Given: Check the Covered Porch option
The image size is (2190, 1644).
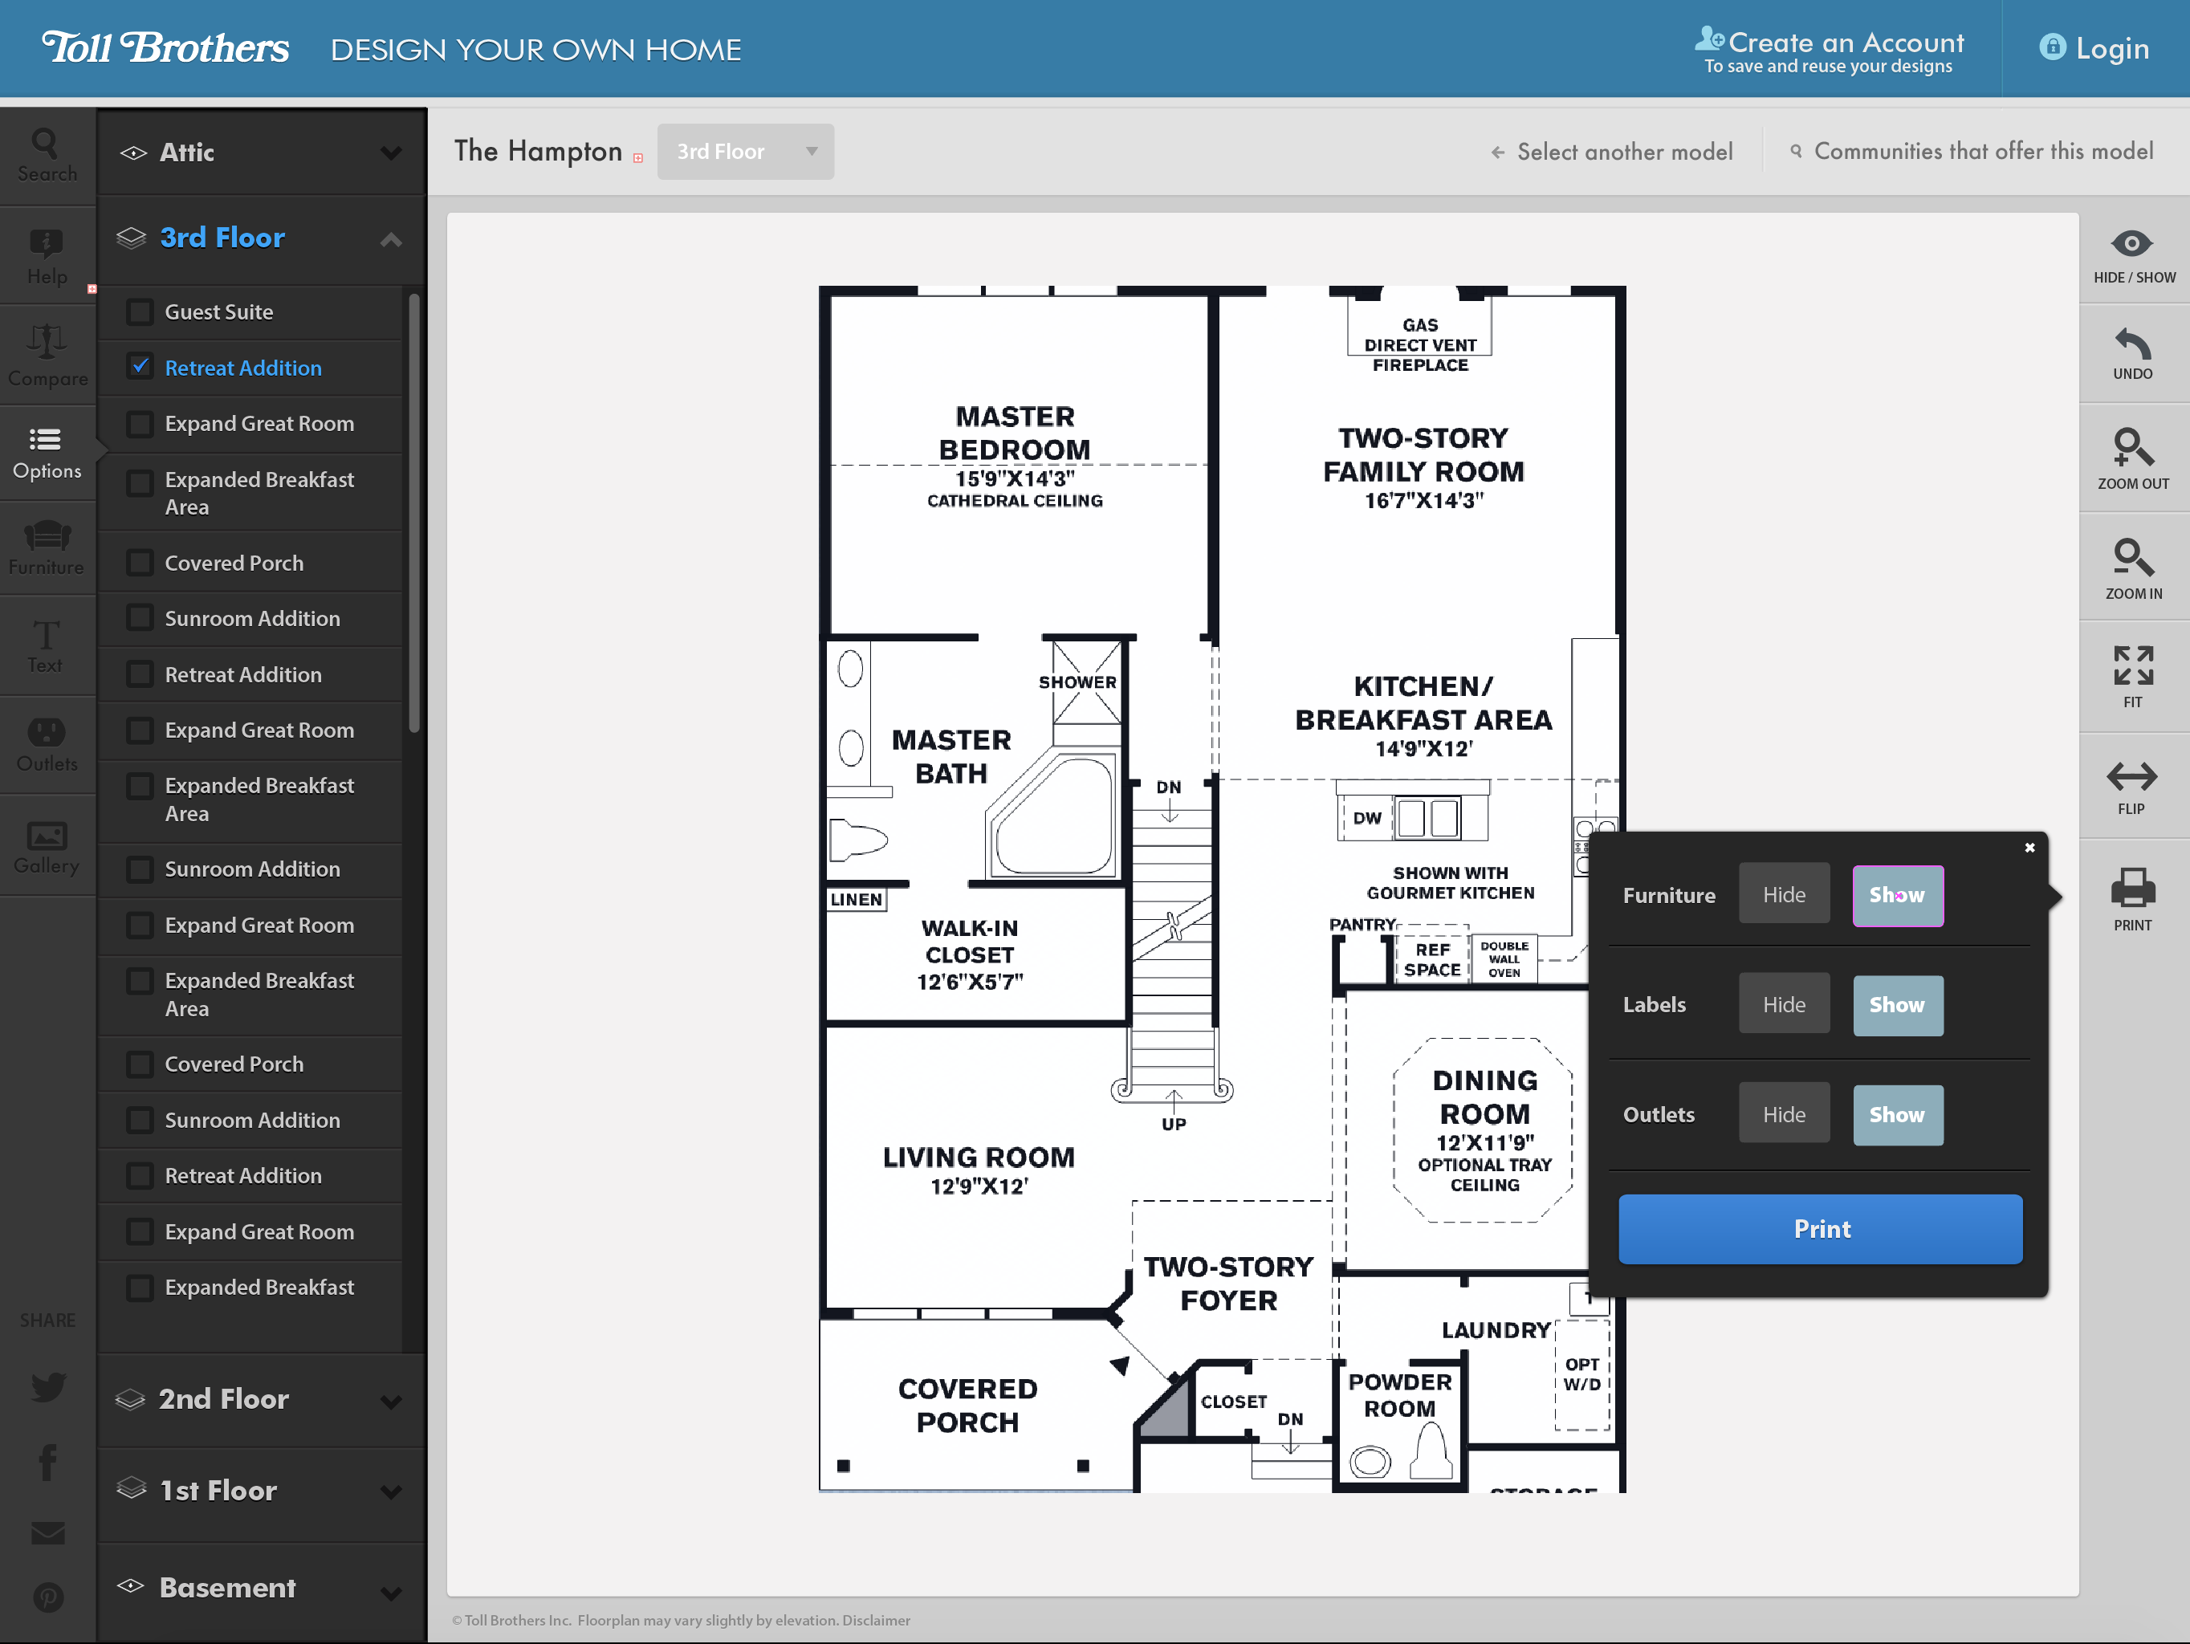Looking at the screenshot, I should (141, 562).
